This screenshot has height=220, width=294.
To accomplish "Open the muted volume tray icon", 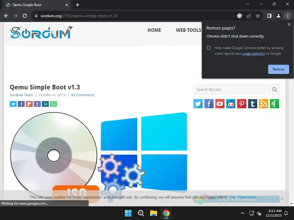I will 259,213.
